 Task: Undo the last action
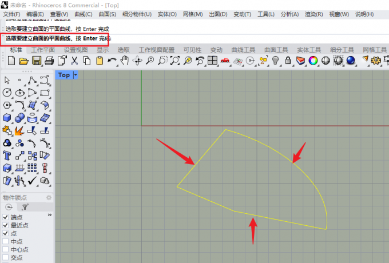tap(112, 61)
